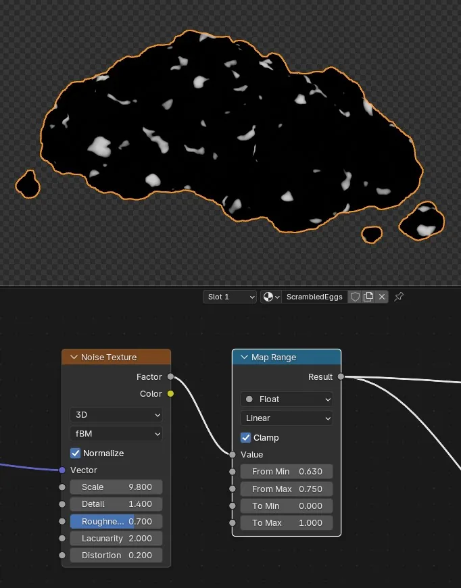
Task: Open the Linear interpolation dropdown
Action: (287, 418)
